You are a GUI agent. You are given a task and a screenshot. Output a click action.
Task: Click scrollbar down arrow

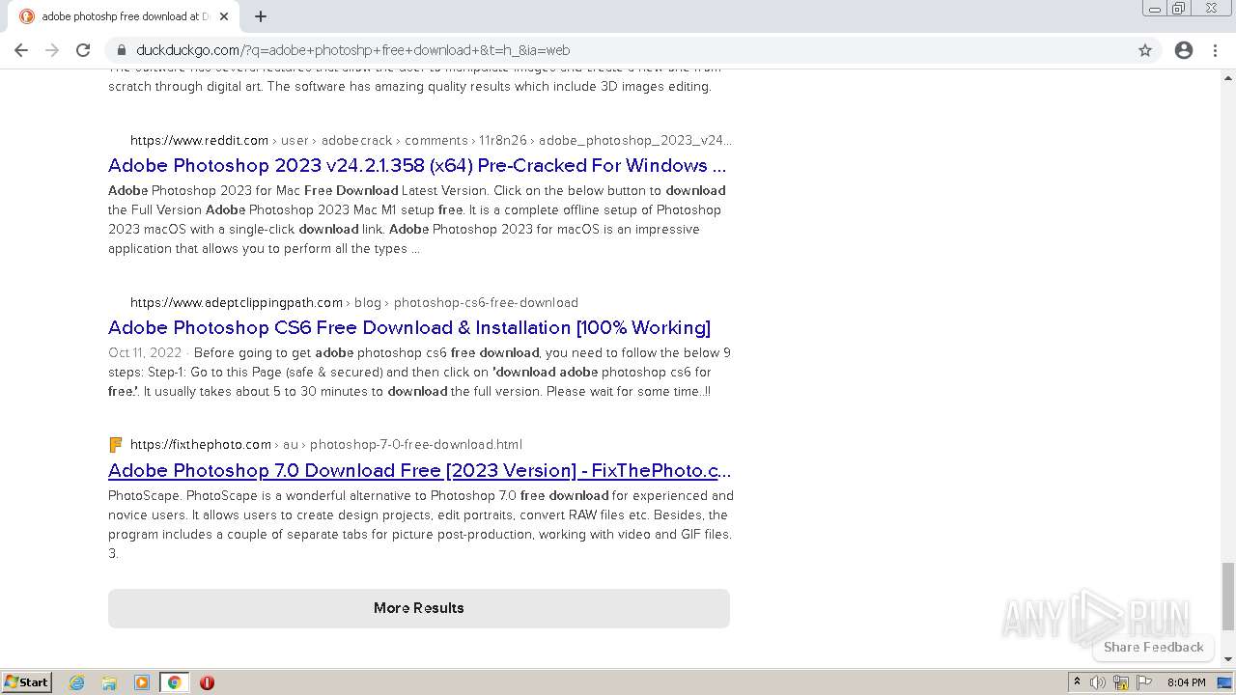click(x=1228, y=660)
